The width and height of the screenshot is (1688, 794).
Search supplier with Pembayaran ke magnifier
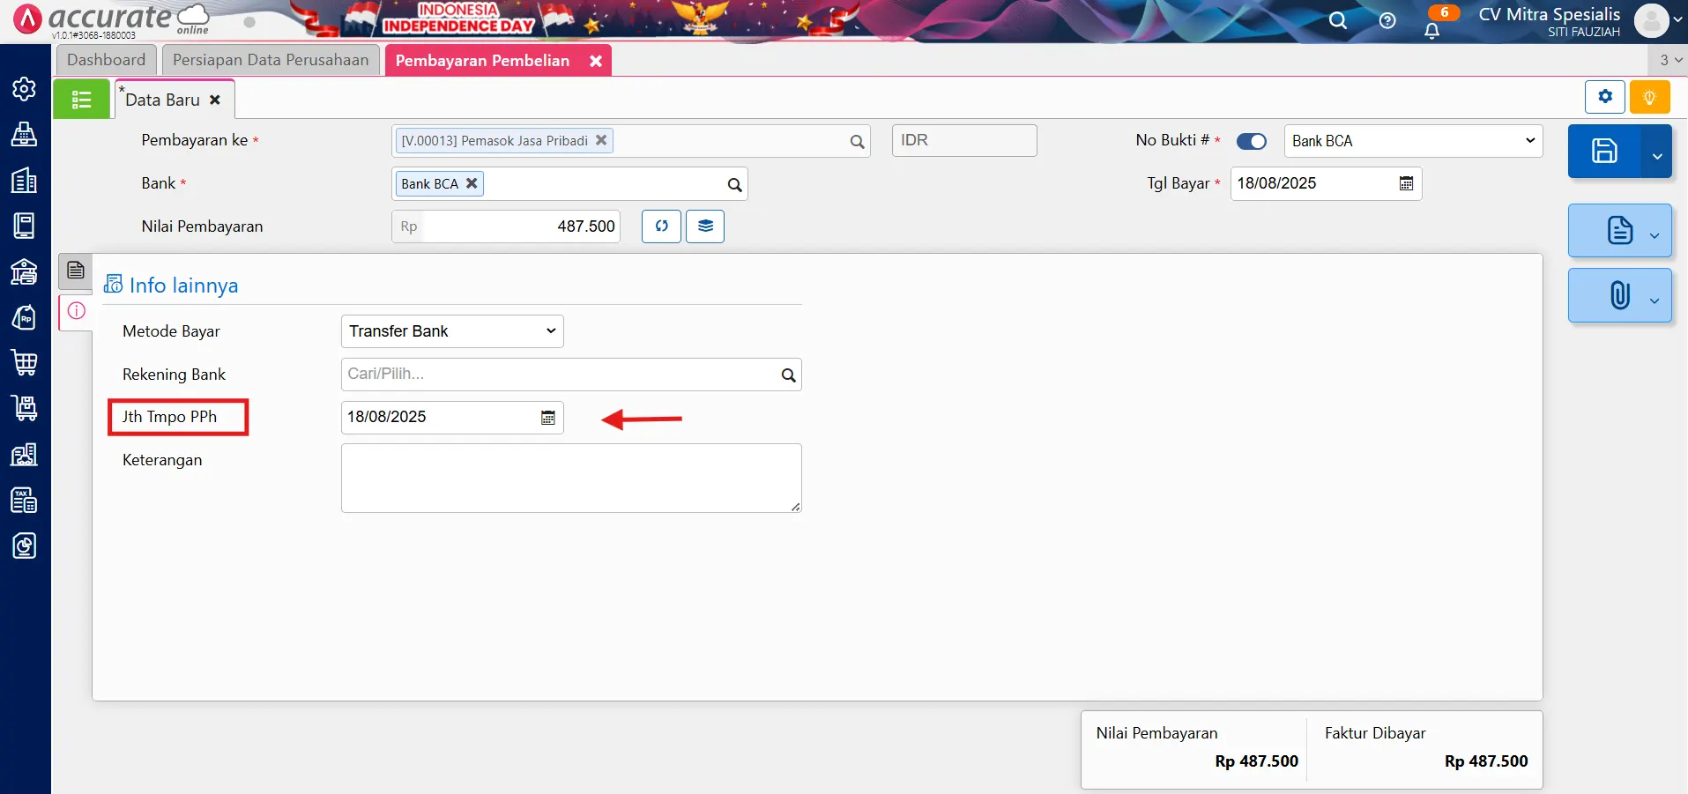(x=857, y=141)
